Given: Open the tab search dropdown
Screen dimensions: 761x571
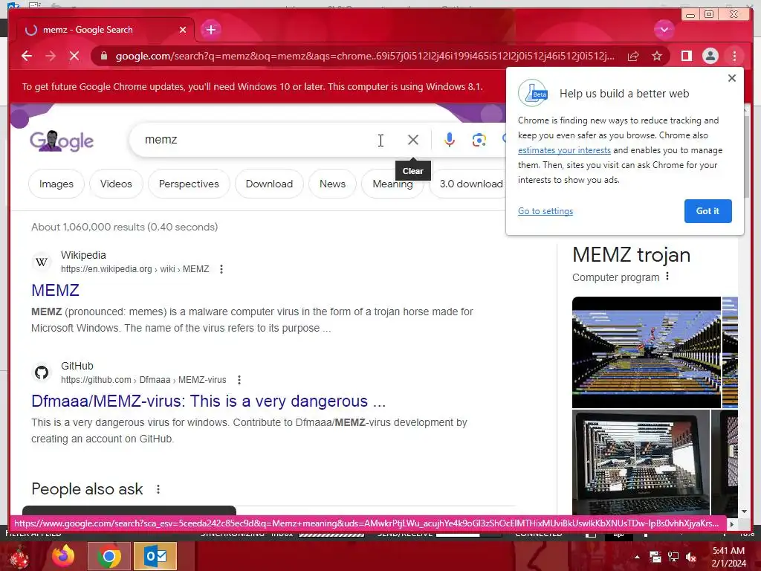Looking at the screenshot, I should coord(664,30).
